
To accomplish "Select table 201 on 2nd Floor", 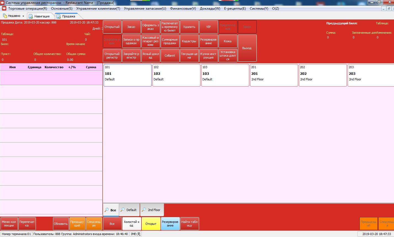I will tap(274, 75).
